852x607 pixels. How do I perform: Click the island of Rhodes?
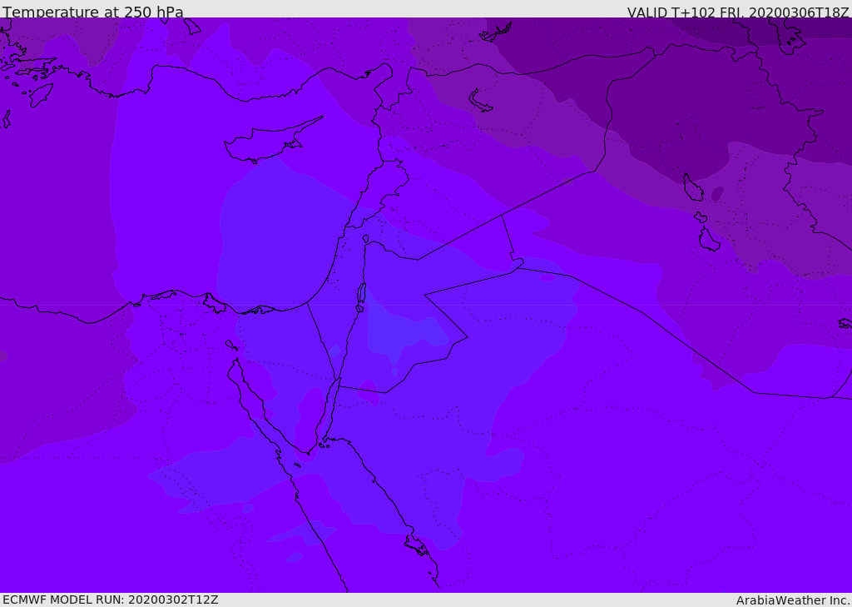pos(39,95)
